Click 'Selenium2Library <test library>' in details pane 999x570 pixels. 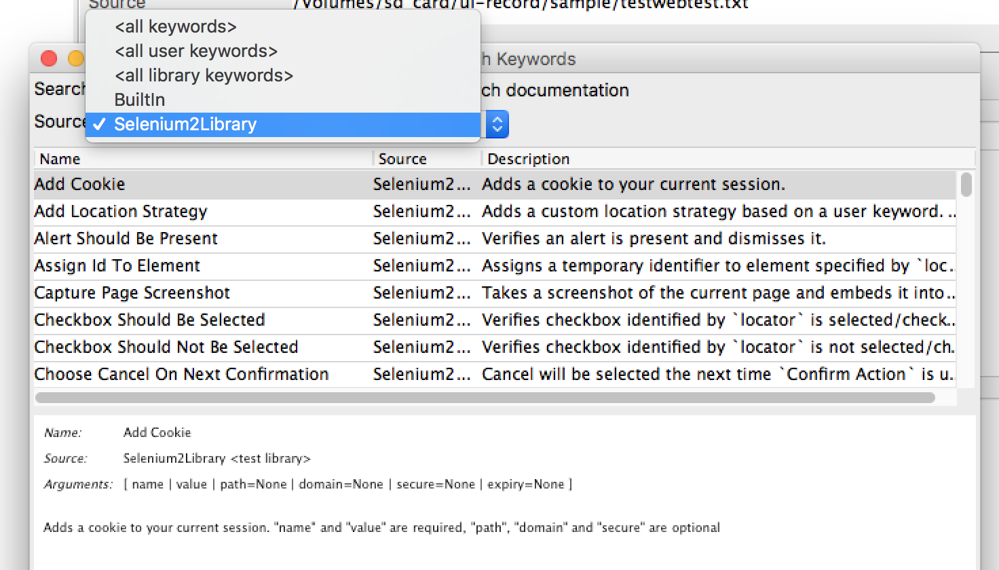(216, 459)
